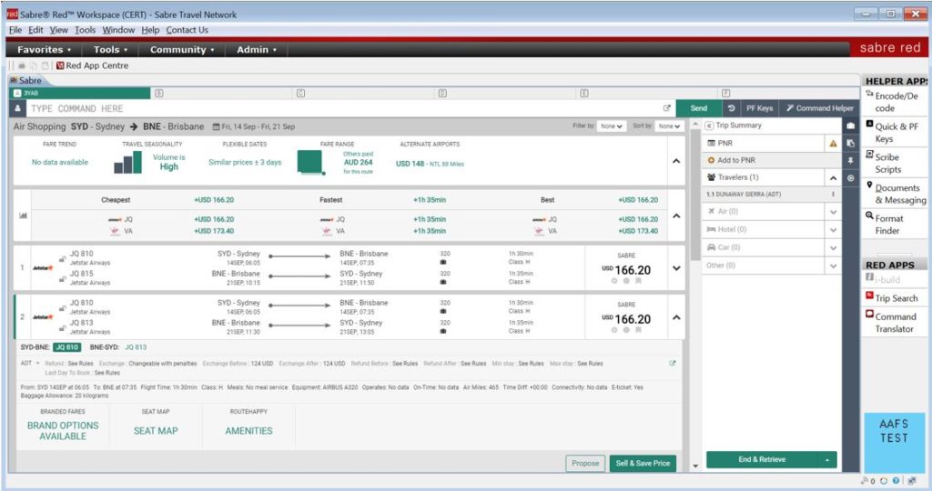The width and height of the screenshot is (932, 491).
Task: Collapse Trip Summary with the back arrow icon
Action: [708, 125]
